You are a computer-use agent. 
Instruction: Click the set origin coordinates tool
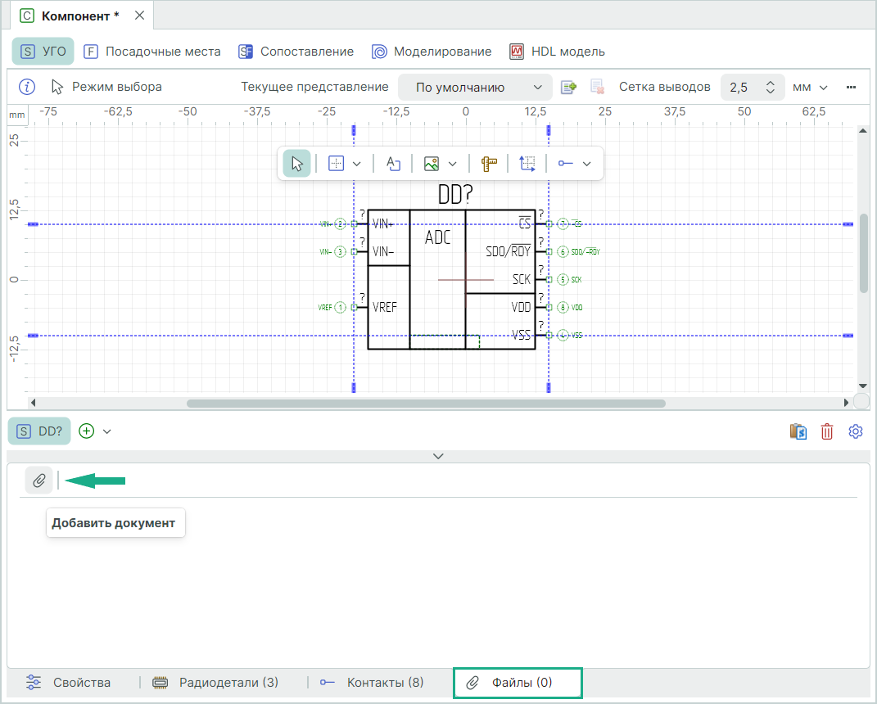(527, 164)
